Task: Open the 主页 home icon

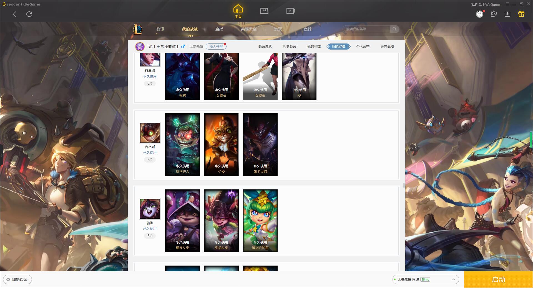Action: pos(238,11)
